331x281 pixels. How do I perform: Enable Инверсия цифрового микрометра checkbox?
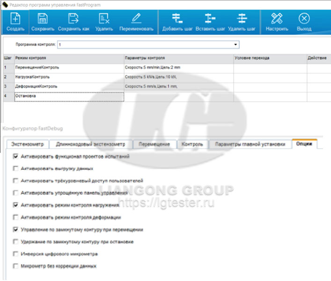16,254
